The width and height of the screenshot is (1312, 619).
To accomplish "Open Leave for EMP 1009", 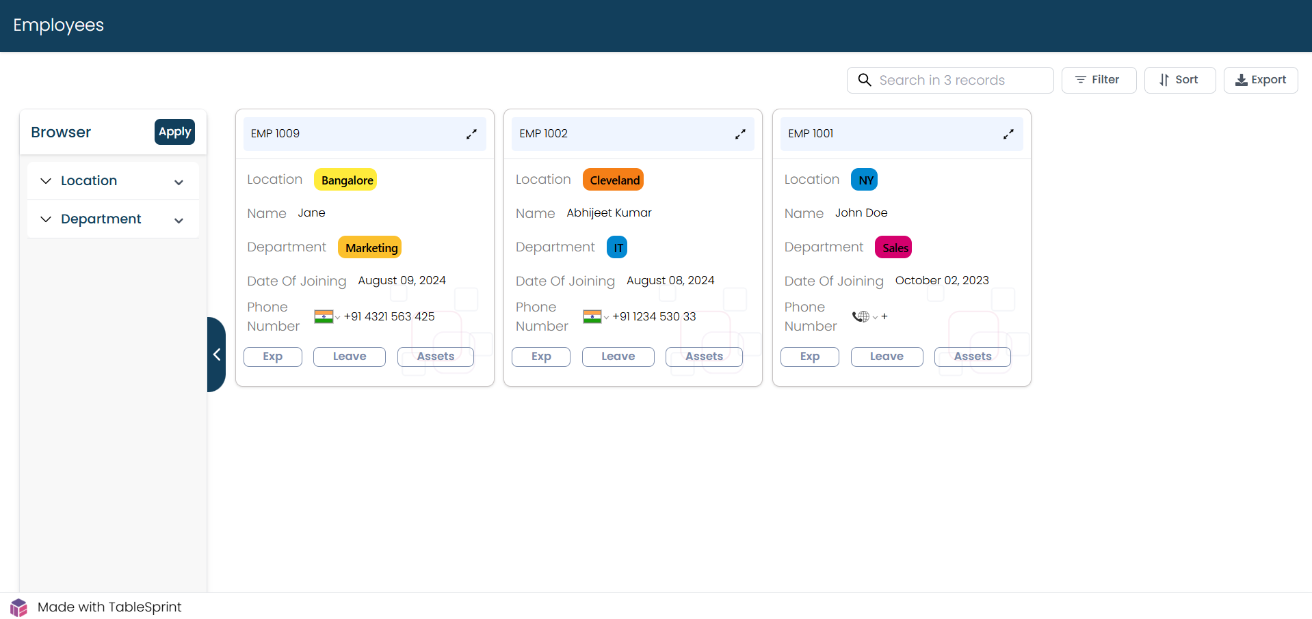I will (349, 357).
